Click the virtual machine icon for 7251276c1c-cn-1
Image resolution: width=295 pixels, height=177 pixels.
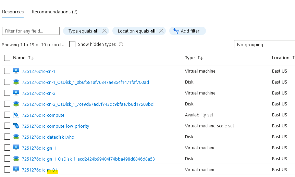[16, 71]
